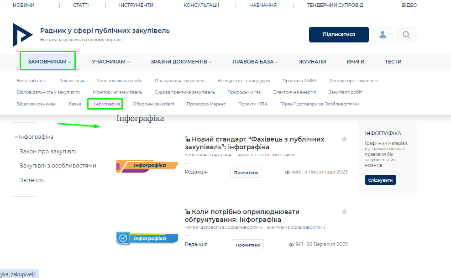Screen dimensions: 451x278
Task: Open the Прозорро Маркет submenu link
Action: [x=206, y=104]
